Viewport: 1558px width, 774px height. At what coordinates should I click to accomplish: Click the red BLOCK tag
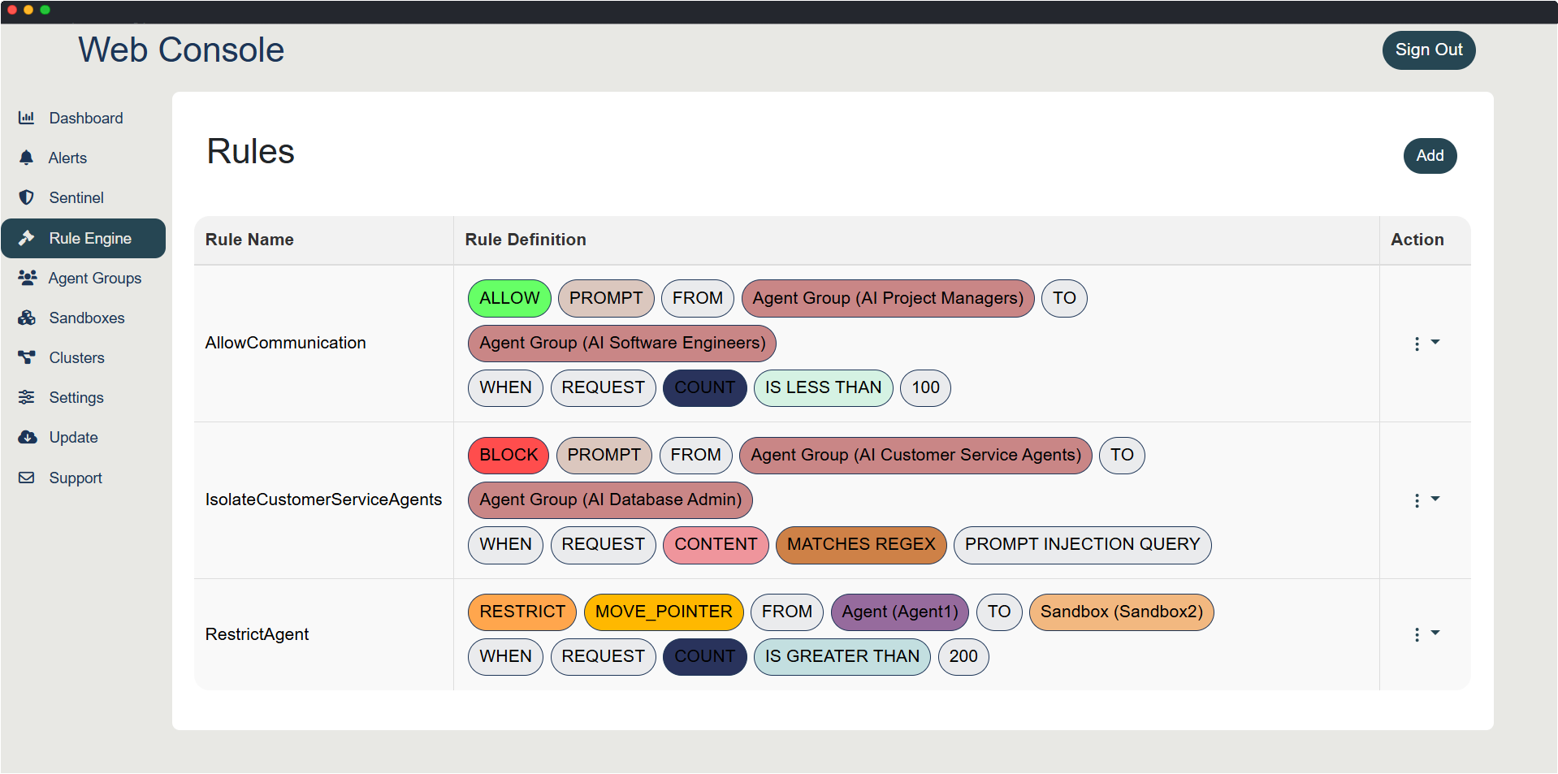coord(508,455)
